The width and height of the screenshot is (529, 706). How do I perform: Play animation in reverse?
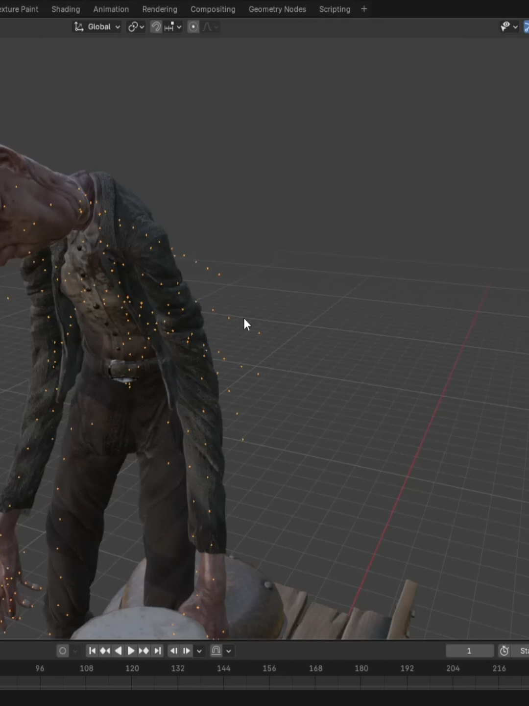[x=118, y=651]
